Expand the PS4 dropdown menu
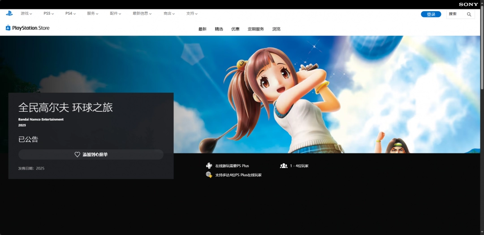 pyautogui.click(x=70, y=14)
